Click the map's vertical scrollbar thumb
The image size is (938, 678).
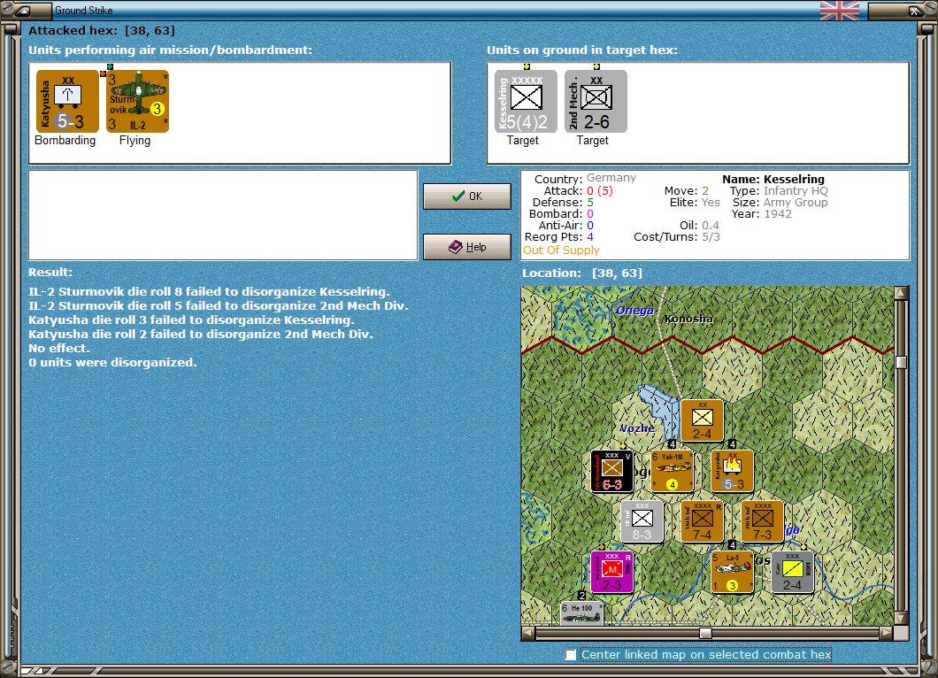pos(902,362)
